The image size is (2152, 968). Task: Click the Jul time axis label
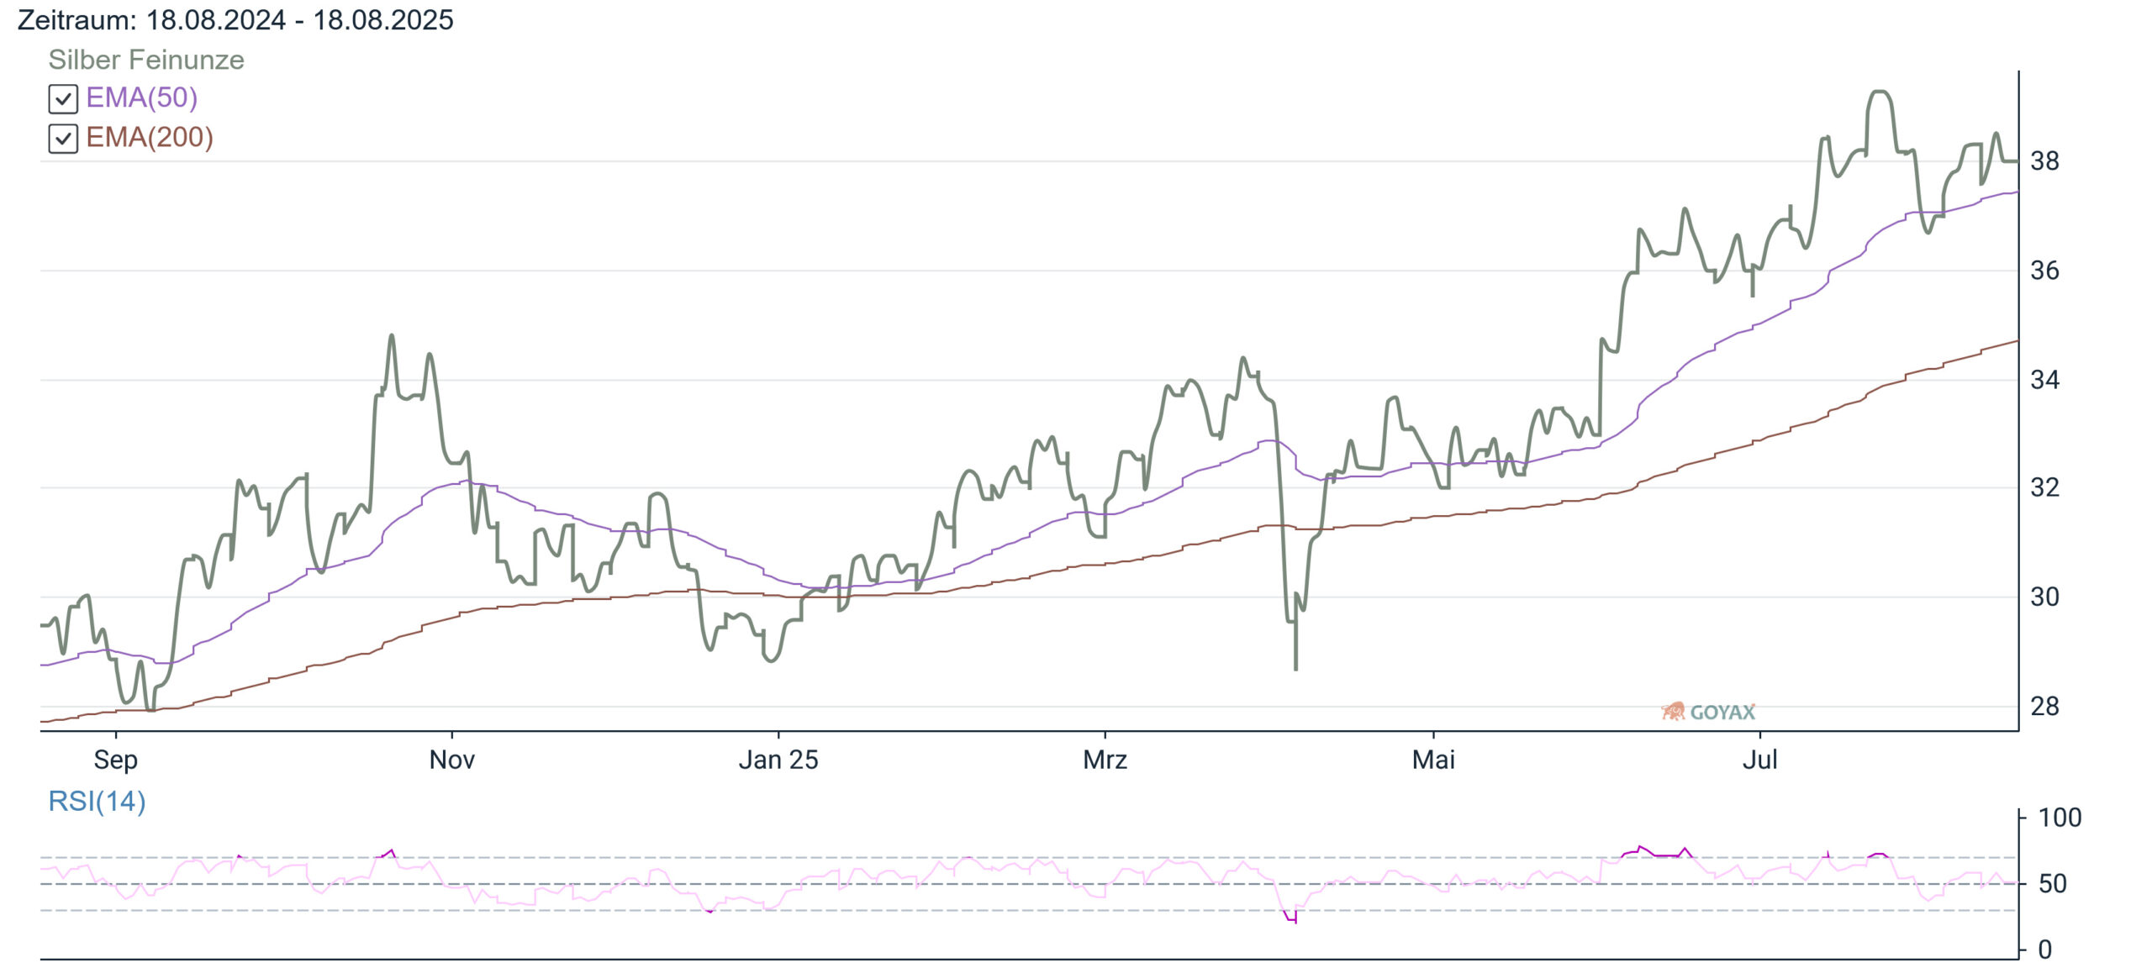pyautogui.click(x=1759, y=760)
